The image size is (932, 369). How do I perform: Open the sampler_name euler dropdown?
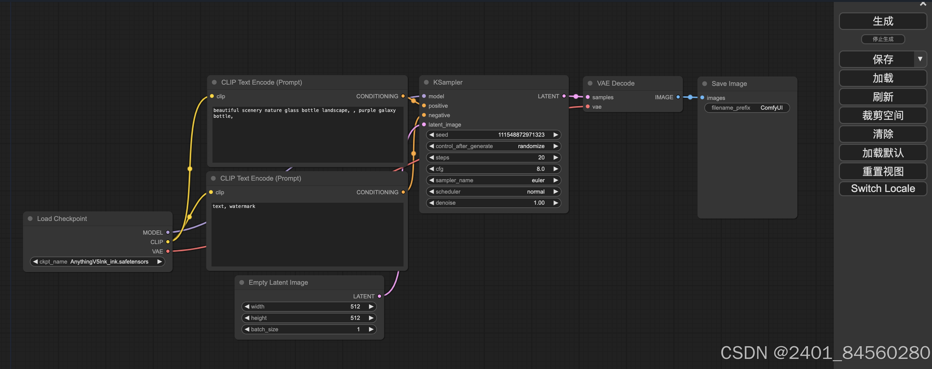click(493, 180)
